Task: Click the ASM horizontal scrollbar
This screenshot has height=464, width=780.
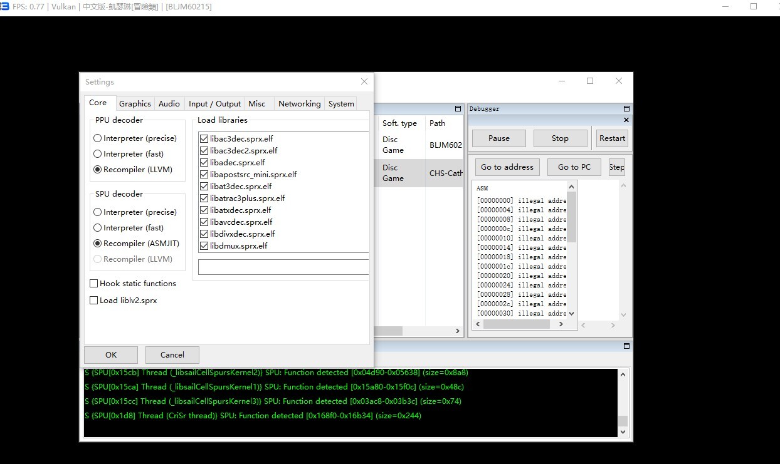Action: pos(514,324)
